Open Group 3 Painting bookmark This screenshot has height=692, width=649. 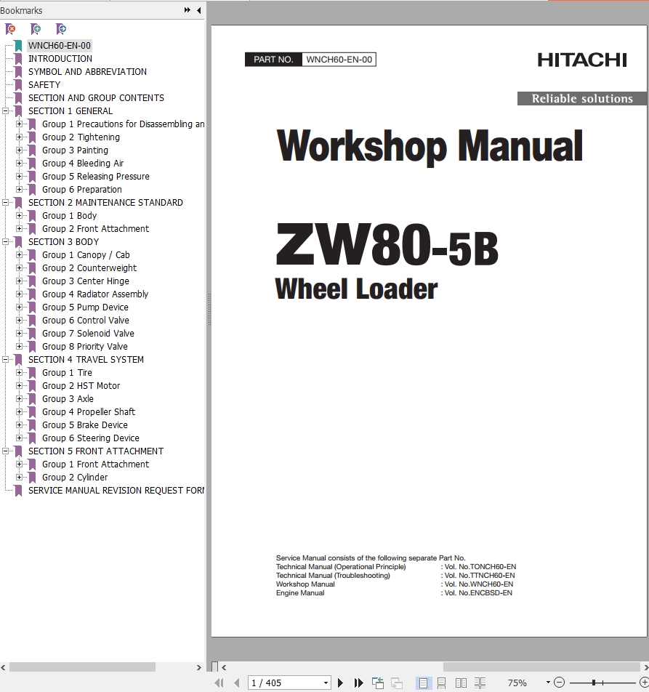coord(75,150)
